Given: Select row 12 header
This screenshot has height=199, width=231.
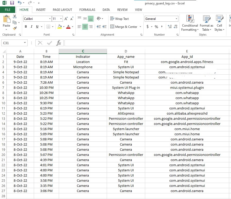Looking at the screenshot, I should 3,114.
